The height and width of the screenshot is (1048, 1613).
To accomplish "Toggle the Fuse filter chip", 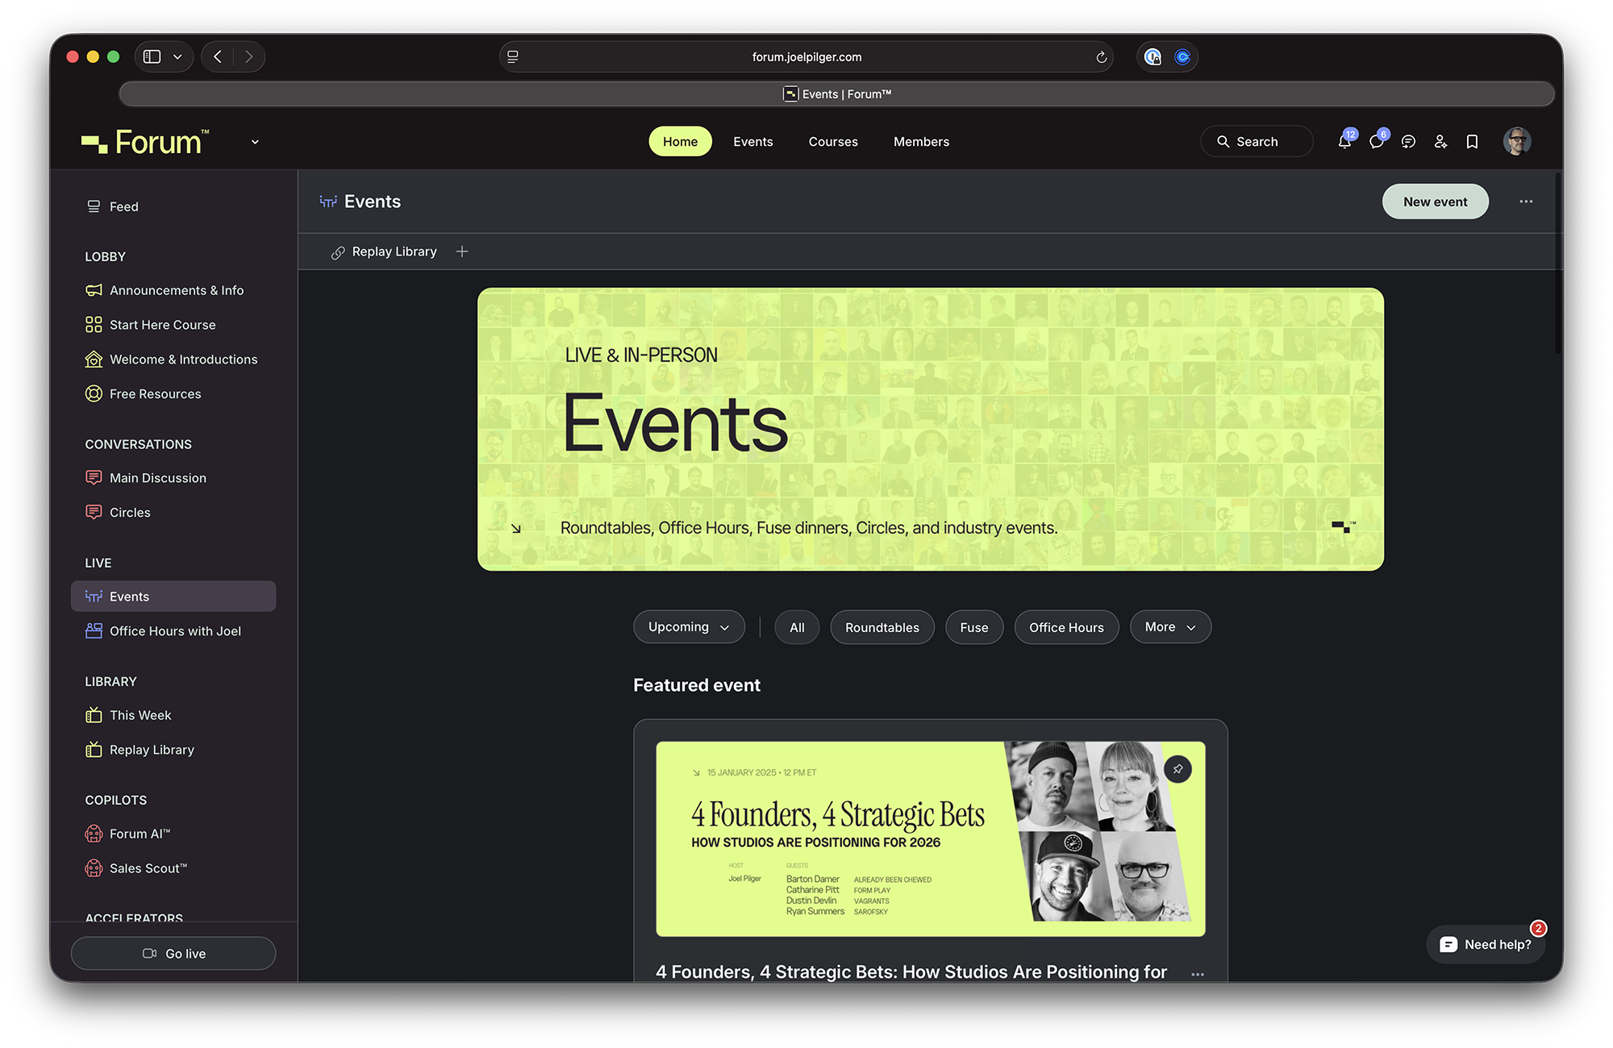I will click(973, 627).
